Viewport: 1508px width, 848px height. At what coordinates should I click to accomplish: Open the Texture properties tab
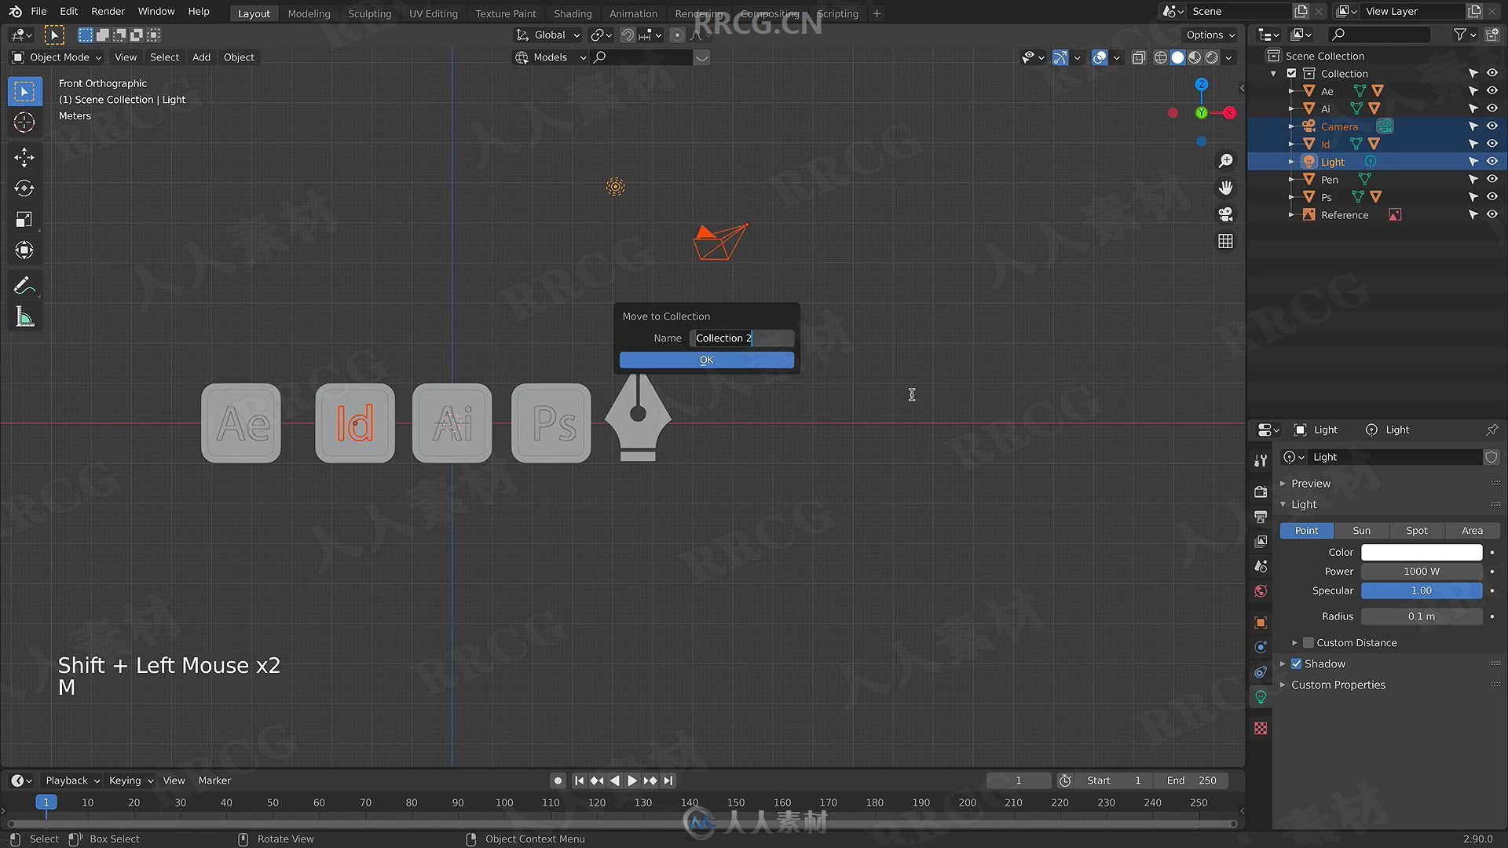coord(1261,729)
